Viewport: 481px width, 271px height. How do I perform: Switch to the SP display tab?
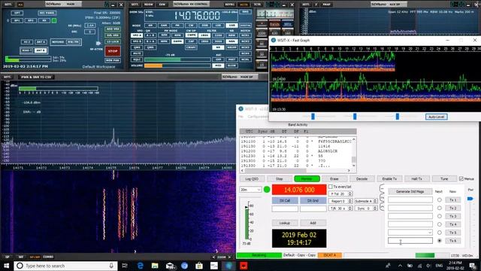tap(8, 257)
